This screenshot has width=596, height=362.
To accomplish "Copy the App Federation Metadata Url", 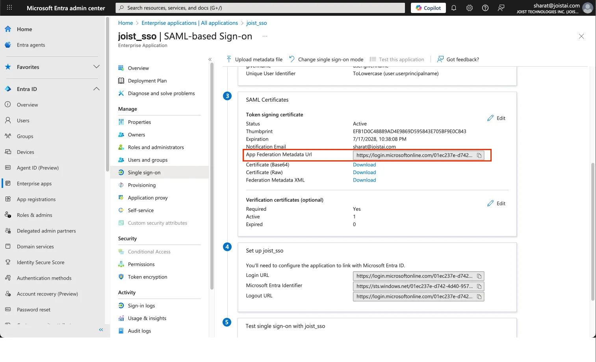I will pyautogui.click(x=479, y=155).
